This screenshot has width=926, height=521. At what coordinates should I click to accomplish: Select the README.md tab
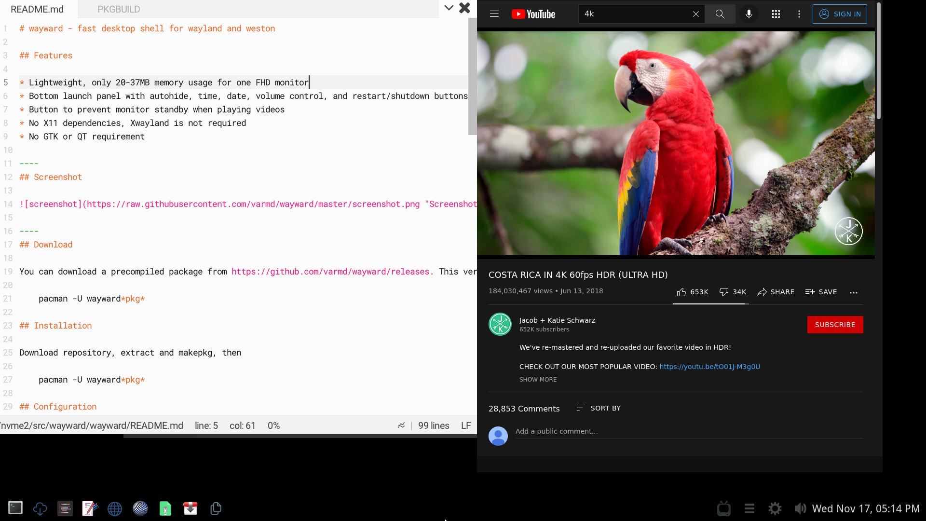point(37,9)
